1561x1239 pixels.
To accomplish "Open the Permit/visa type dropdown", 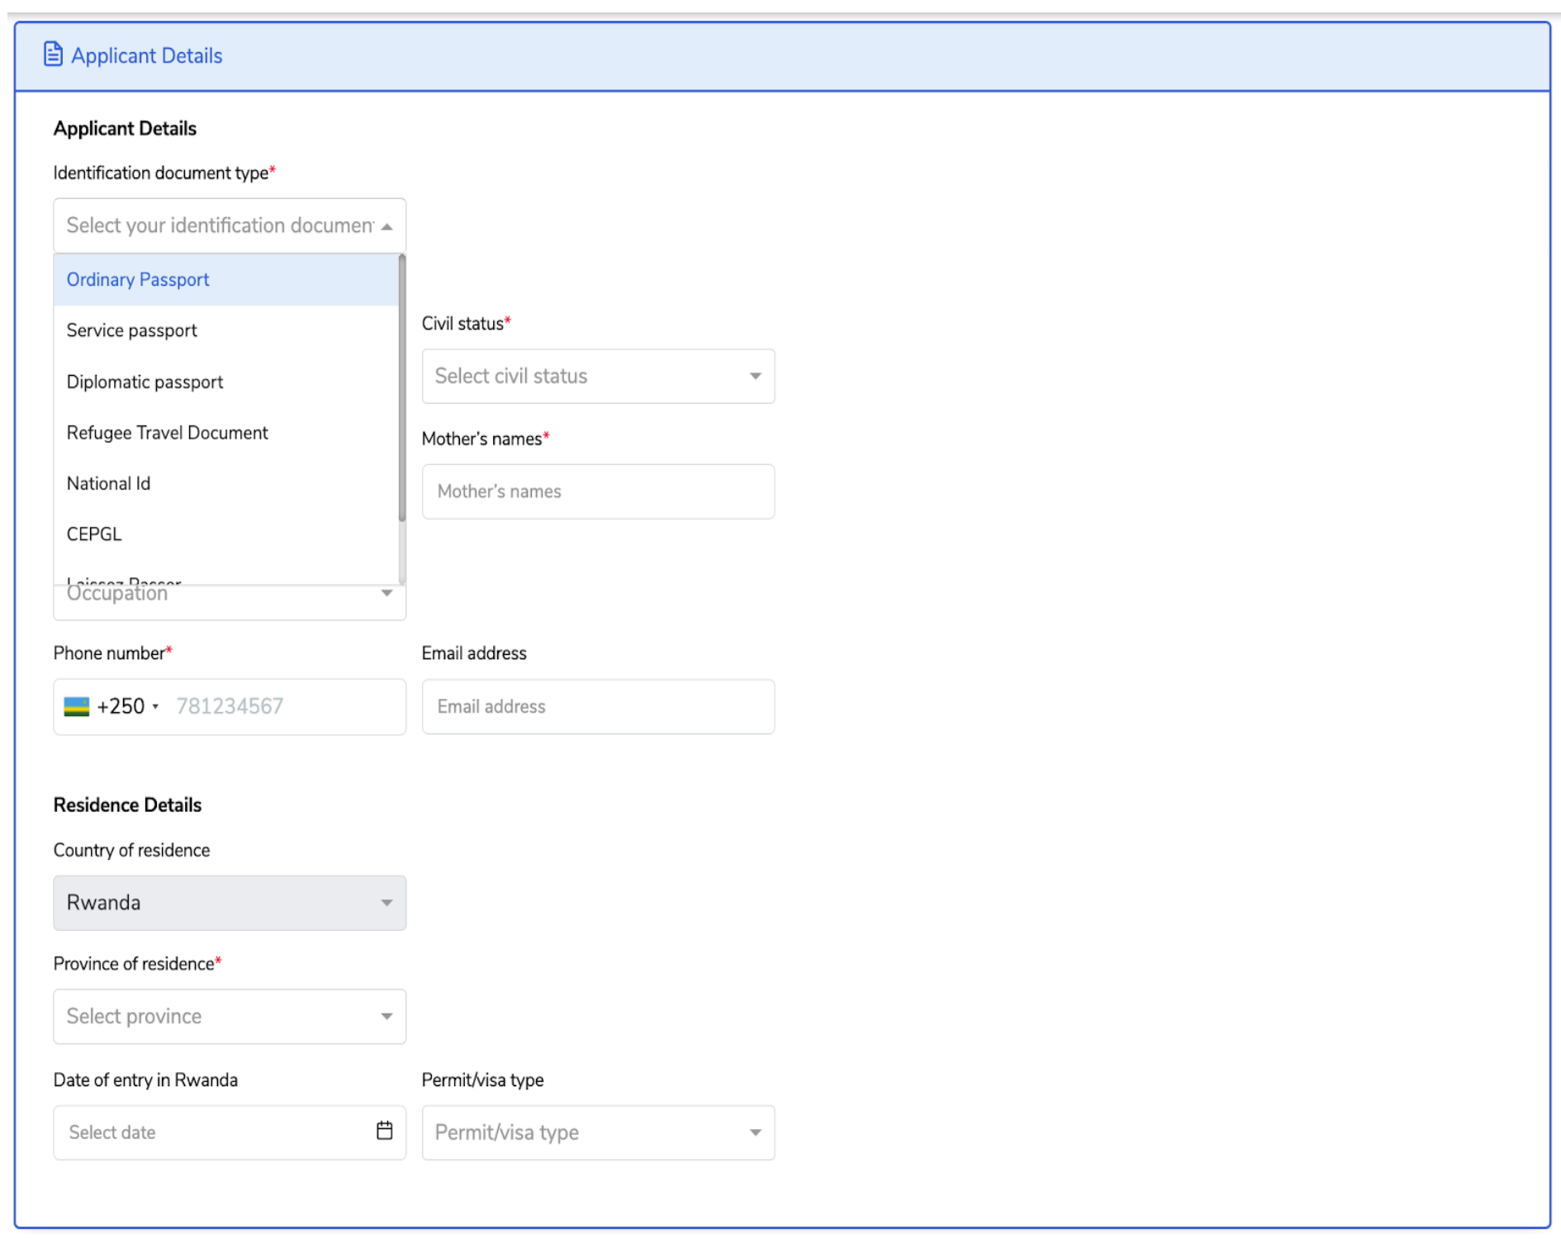I will point(598,1132).
